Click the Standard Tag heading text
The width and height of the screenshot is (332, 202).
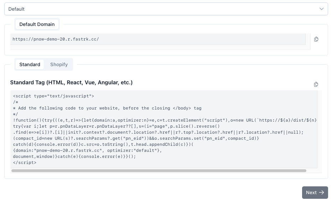(x=71, y=83)
